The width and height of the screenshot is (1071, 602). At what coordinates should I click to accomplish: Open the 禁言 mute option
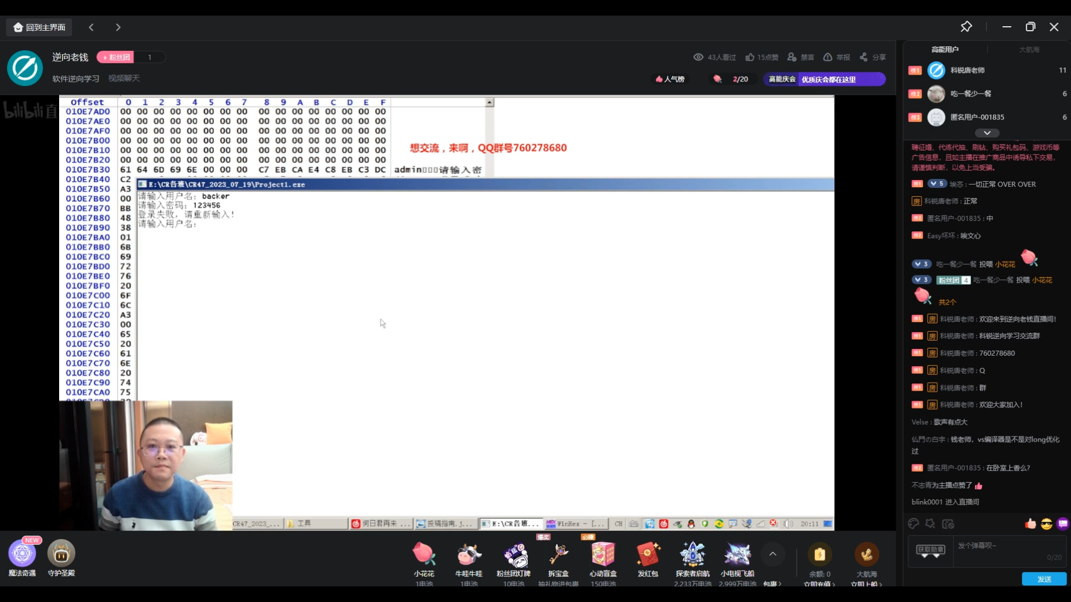[801, 57]
